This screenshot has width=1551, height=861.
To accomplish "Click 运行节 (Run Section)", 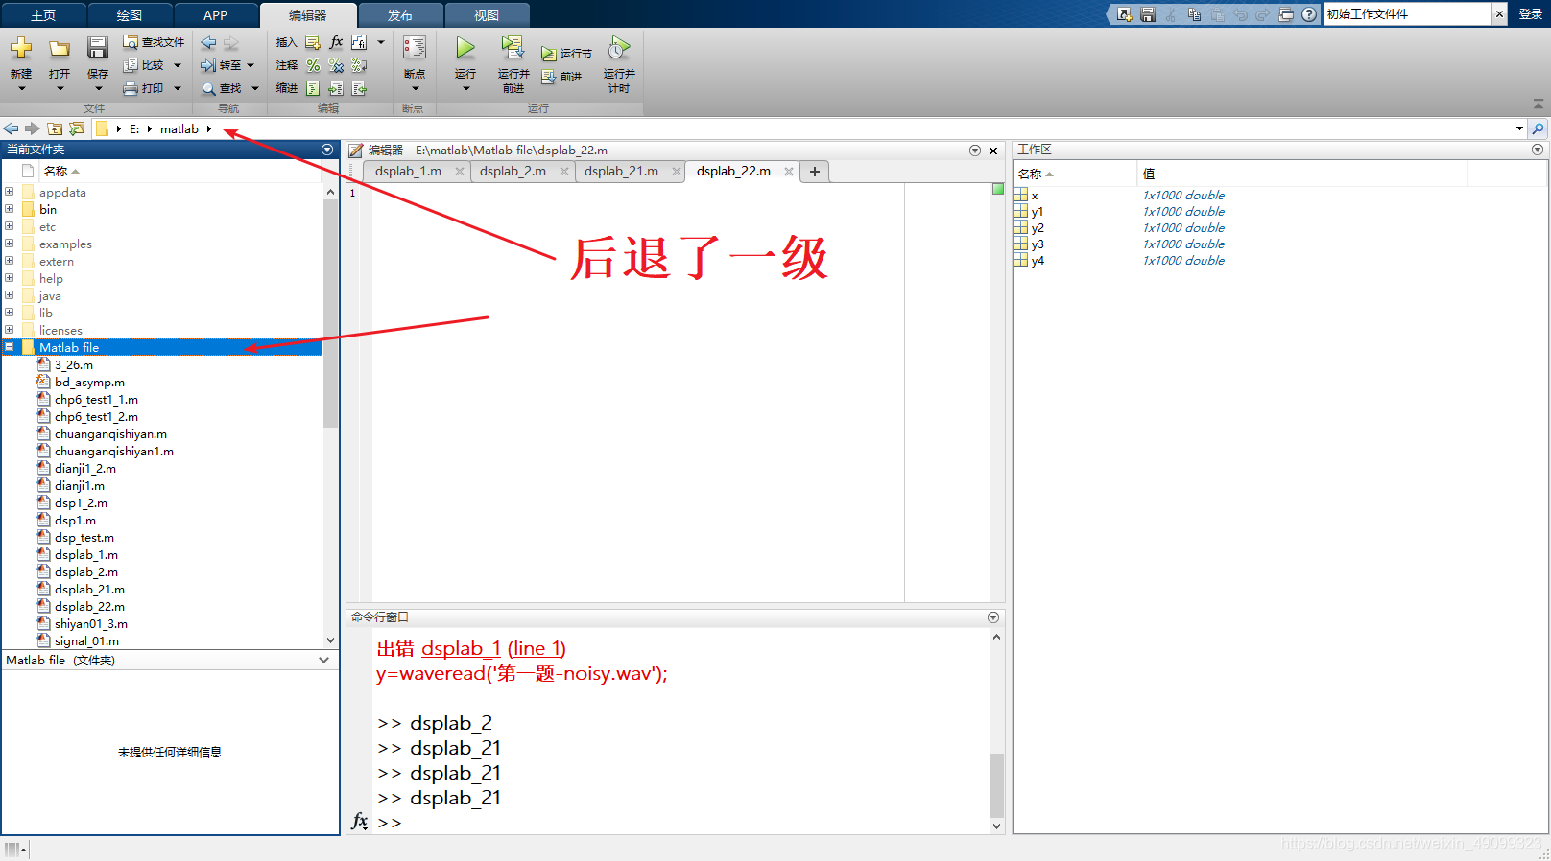I will coord(566,54).
